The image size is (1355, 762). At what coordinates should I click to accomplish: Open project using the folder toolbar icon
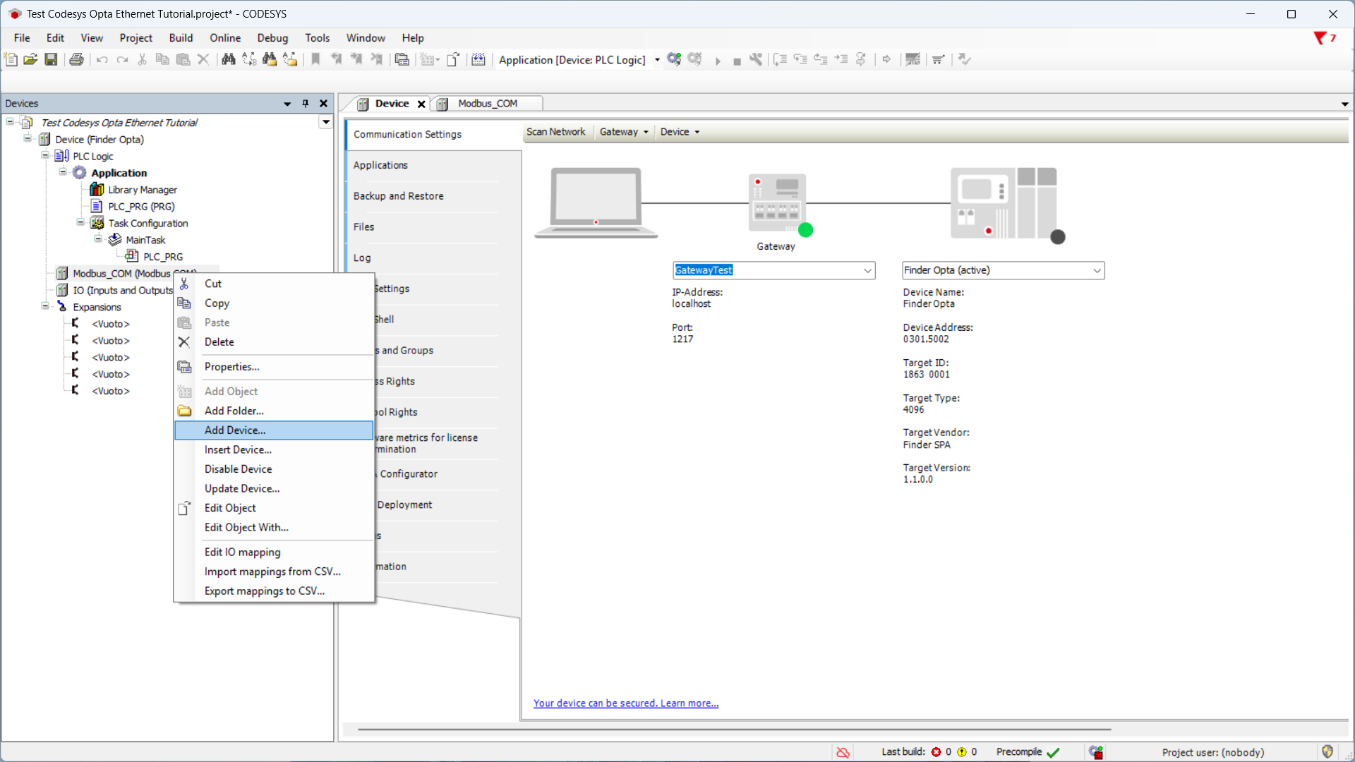pos(30,59)
